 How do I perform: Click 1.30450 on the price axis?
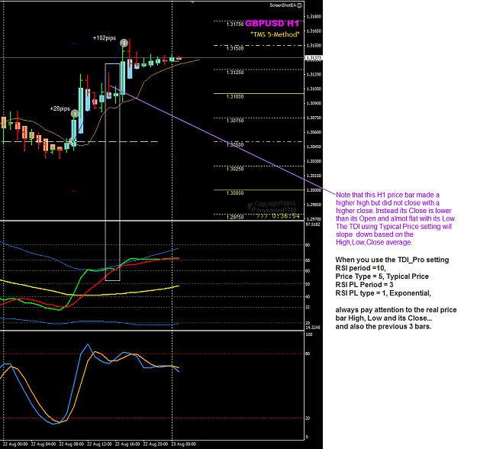point(314,147)
